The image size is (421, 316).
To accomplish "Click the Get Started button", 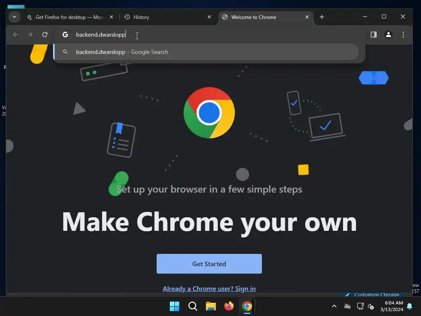I will [x=209, y=264].
